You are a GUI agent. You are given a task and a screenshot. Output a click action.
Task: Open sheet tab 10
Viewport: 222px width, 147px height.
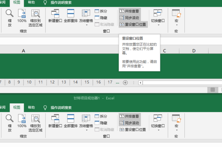point(29,82)
